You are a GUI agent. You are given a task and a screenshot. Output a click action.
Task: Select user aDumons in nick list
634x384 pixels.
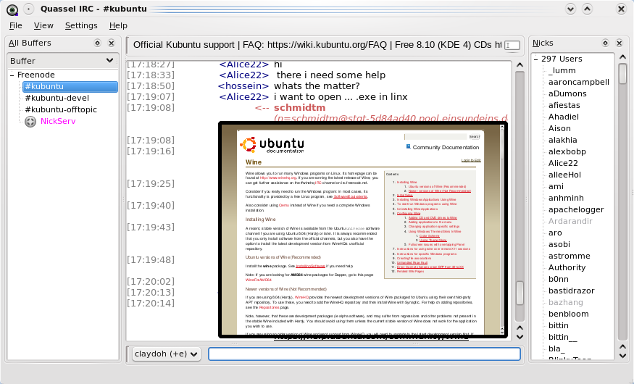tap(567, 93)
